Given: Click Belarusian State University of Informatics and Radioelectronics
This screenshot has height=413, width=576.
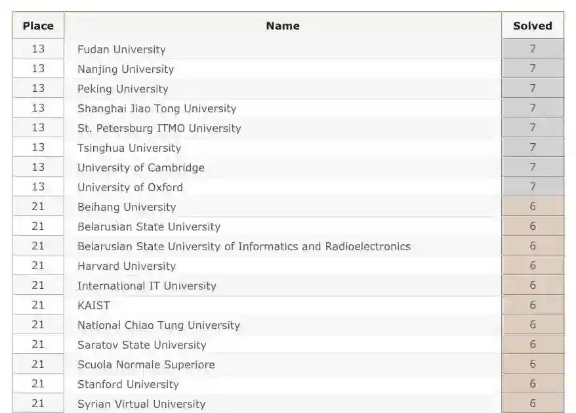Looking at the screenshot, I should point(244,246).
